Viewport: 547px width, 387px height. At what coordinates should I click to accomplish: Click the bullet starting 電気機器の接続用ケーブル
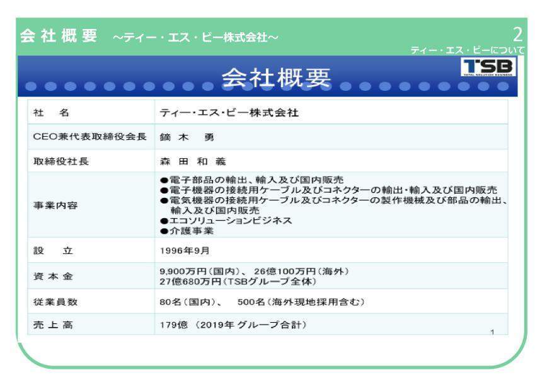(x=333, y=200)
